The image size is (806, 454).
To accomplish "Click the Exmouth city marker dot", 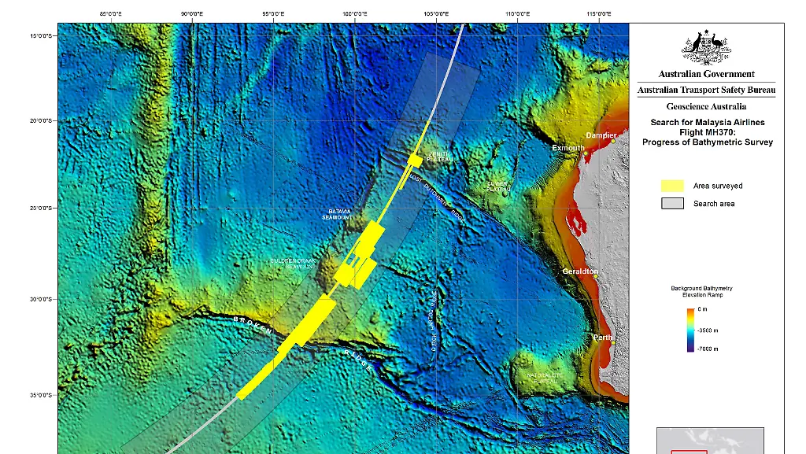I will [584, 152].
